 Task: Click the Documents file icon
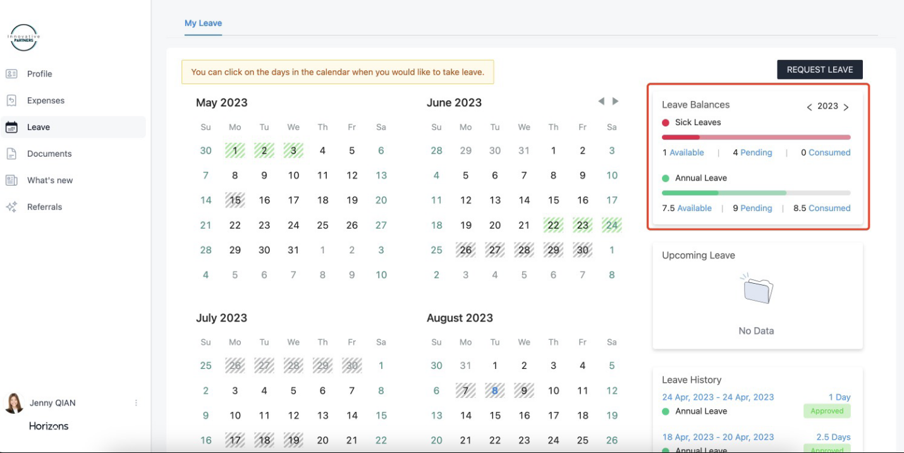click(11, 154)
